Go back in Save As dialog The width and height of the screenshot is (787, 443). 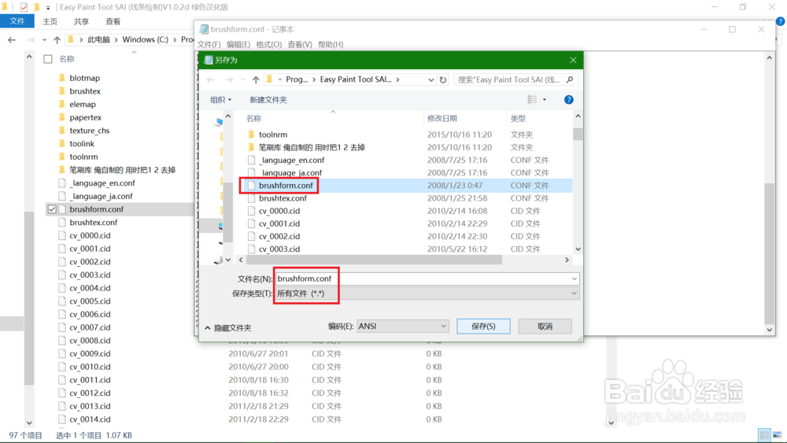coord(211,79)
